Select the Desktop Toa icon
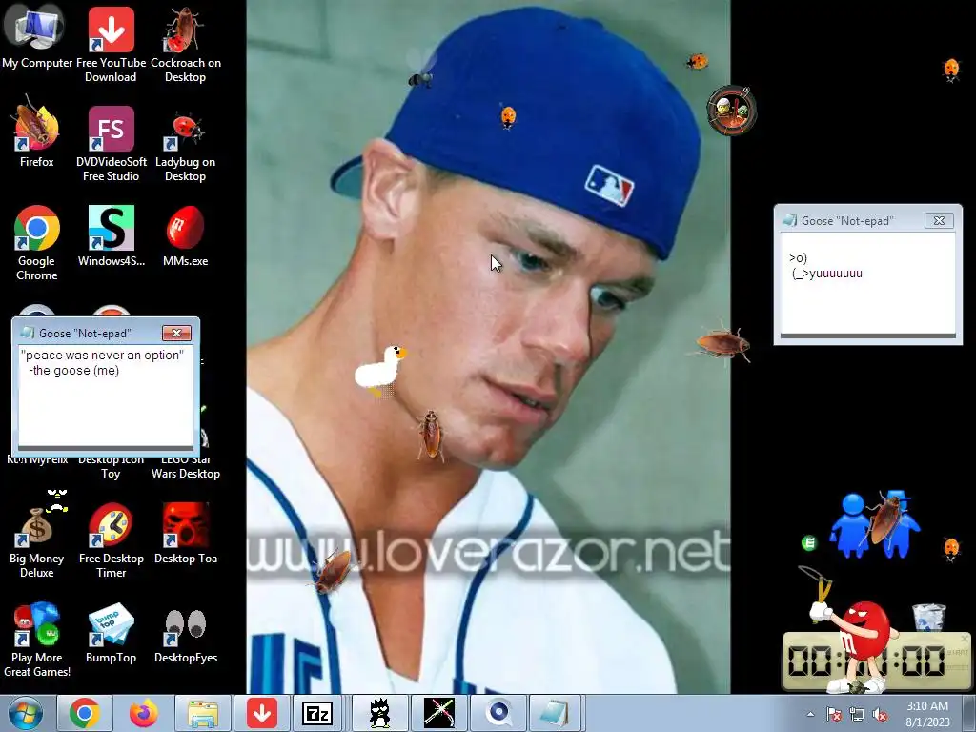The image size is (976, 732). (185, 534)
